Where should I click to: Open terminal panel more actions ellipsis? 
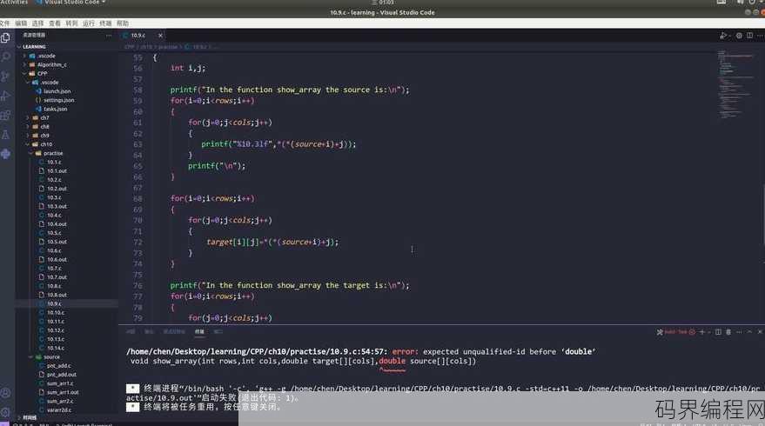click(739, 332)
